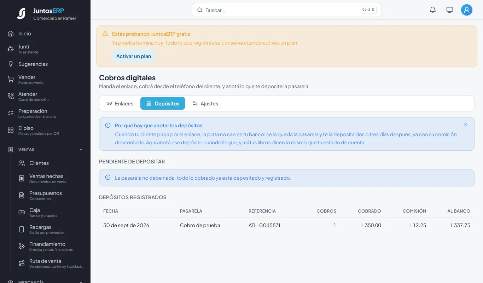The width and height of the screenshot is (483, 283).
Task: Open Vender punto de venta
Action: coord(45,79)
